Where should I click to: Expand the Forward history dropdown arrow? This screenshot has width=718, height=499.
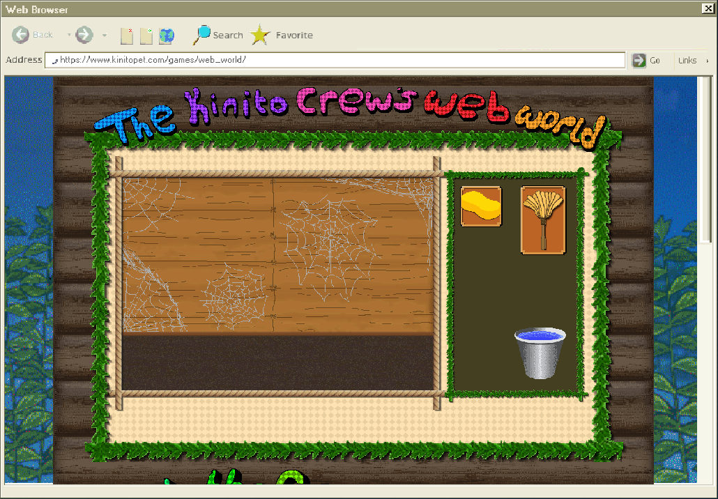[104, 35]
